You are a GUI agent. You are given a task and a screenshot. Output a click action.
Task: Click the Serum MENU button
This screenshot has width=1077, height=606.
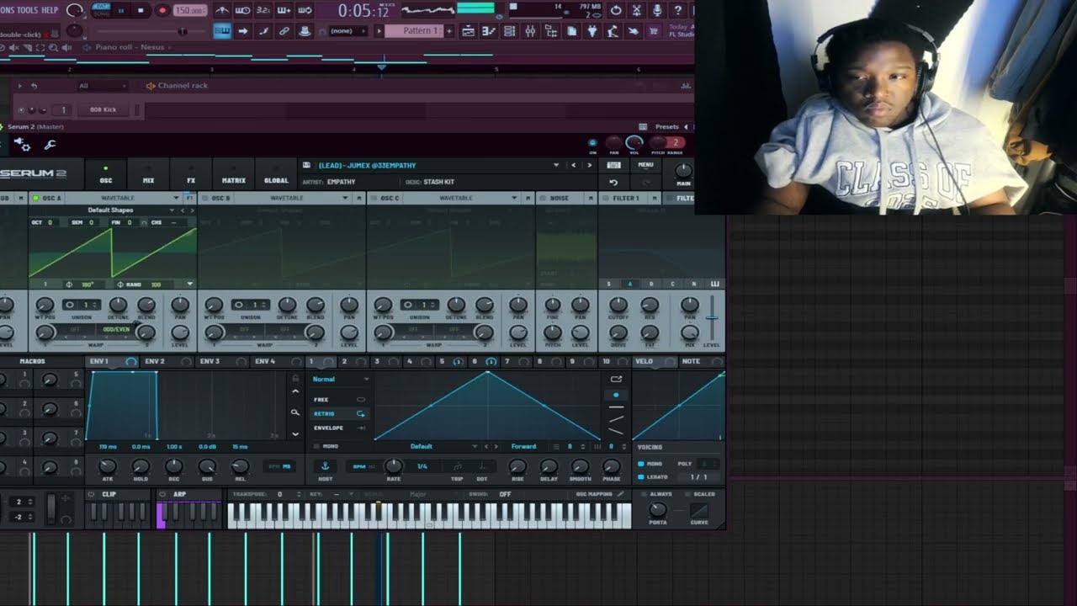tap(645, 165)
